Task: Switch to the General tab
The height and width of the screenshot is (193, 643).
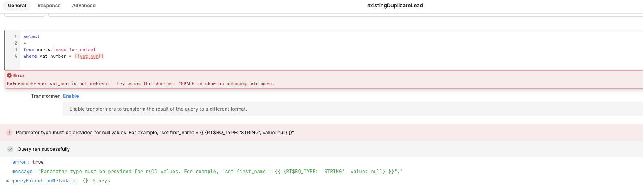Action: point(17,6)
